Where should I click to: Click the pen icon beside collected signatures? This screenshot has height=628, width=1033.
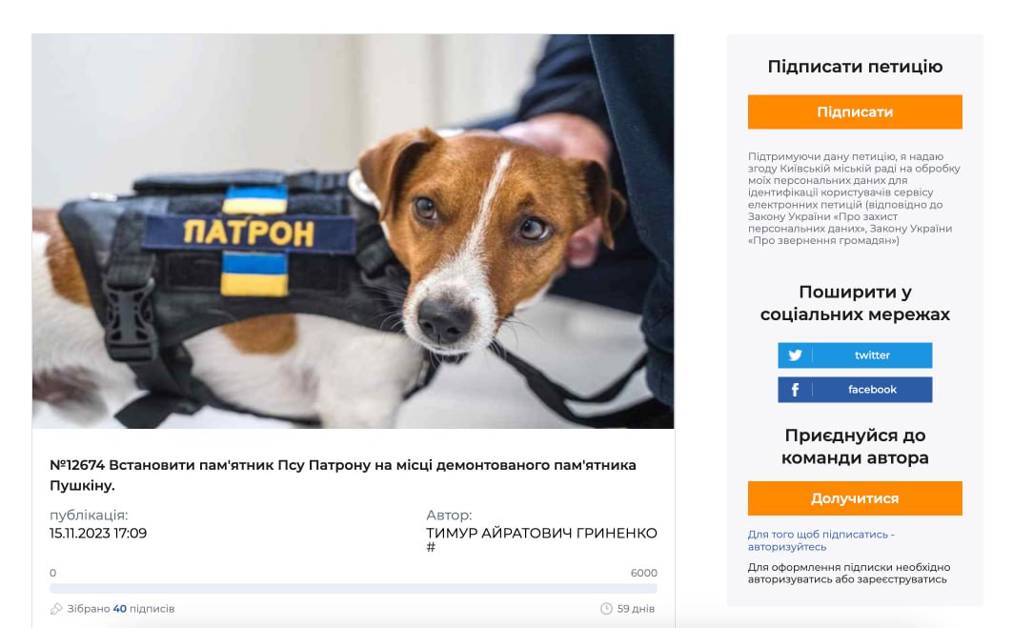56,609
